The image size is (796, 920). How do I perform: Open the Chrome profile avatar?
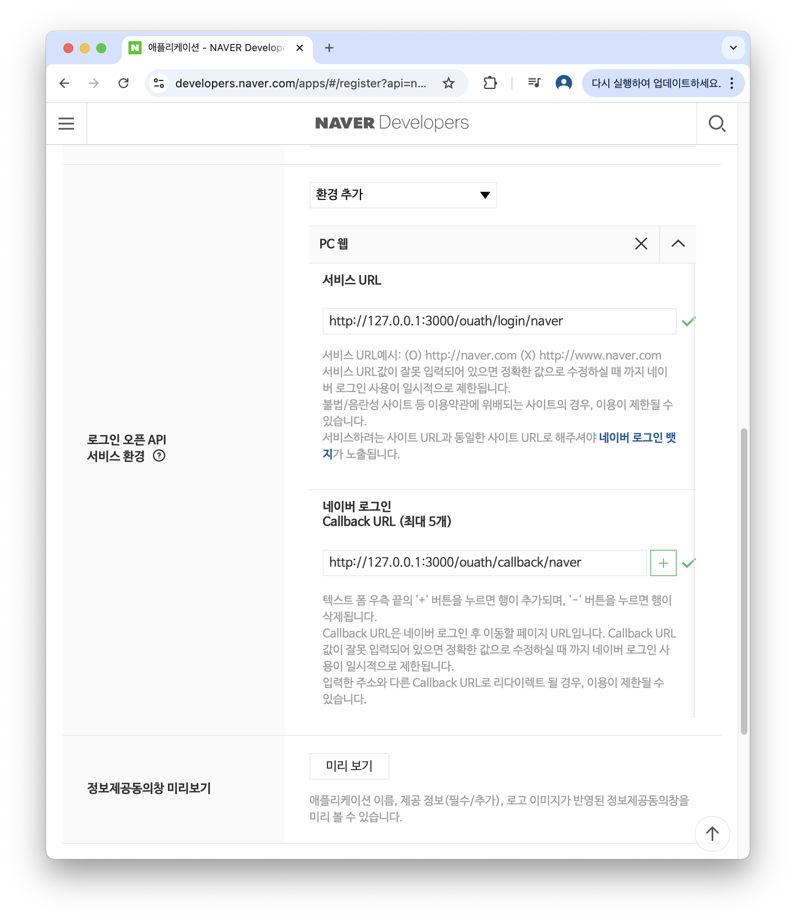[563, 83]
